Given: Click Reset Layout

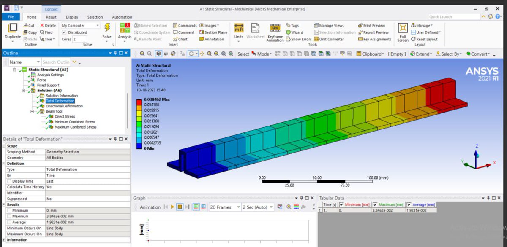Looking at the screenshot, I should [x=424, y=39].
